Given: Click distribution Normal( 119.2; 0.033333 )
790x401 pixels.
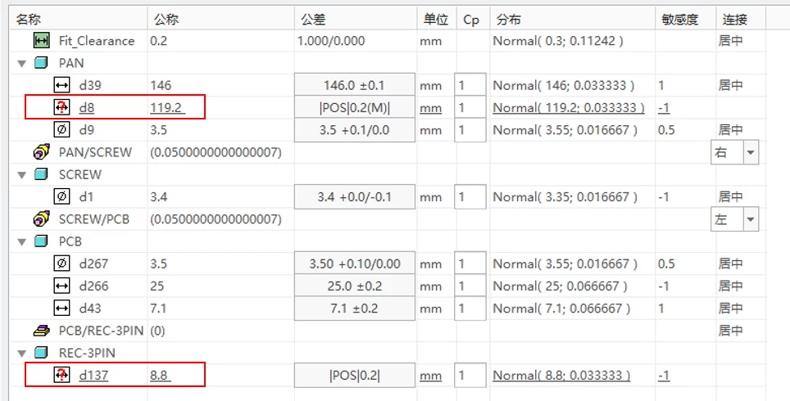Looking at the screenshot, I should [x=569, y=108].
